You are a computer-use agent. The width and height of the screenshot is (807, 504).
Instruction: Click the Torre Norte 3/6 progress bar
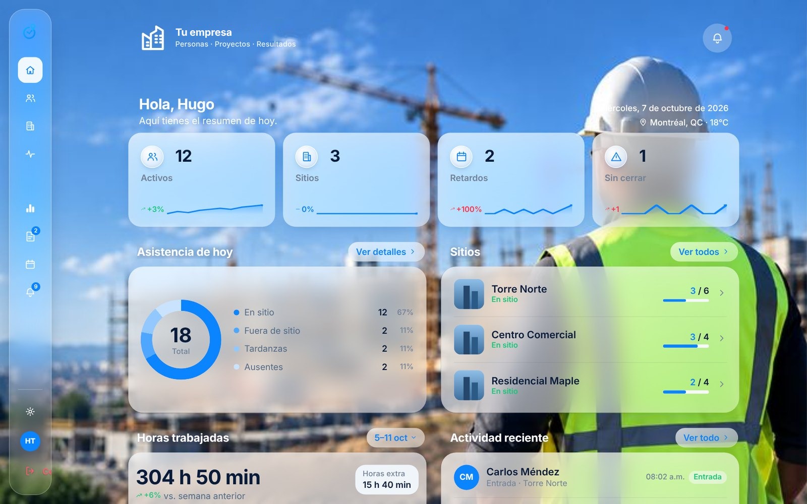(x=686, y=300)
